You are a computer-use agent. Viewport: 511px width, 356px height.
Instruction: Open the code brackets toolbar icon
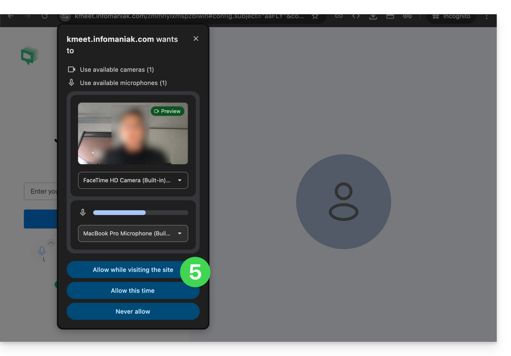click(356, 16)
